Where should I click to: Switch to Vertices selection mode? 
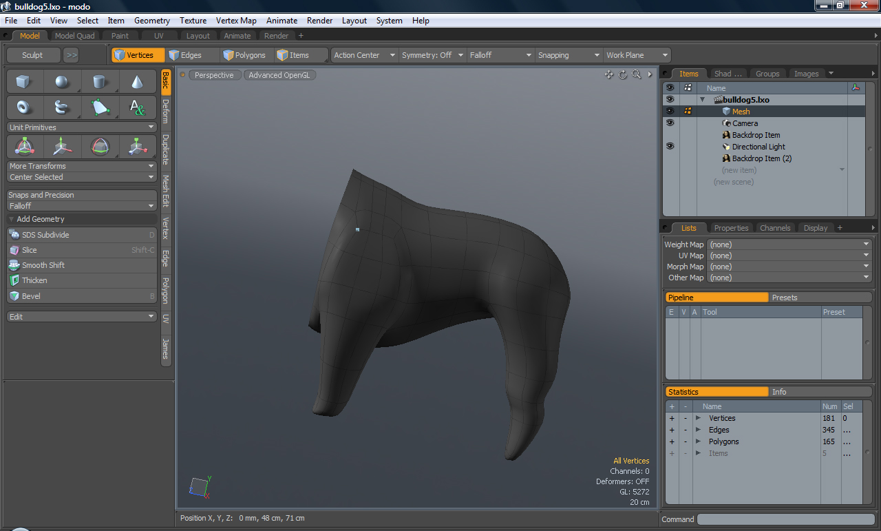point(138,55)
